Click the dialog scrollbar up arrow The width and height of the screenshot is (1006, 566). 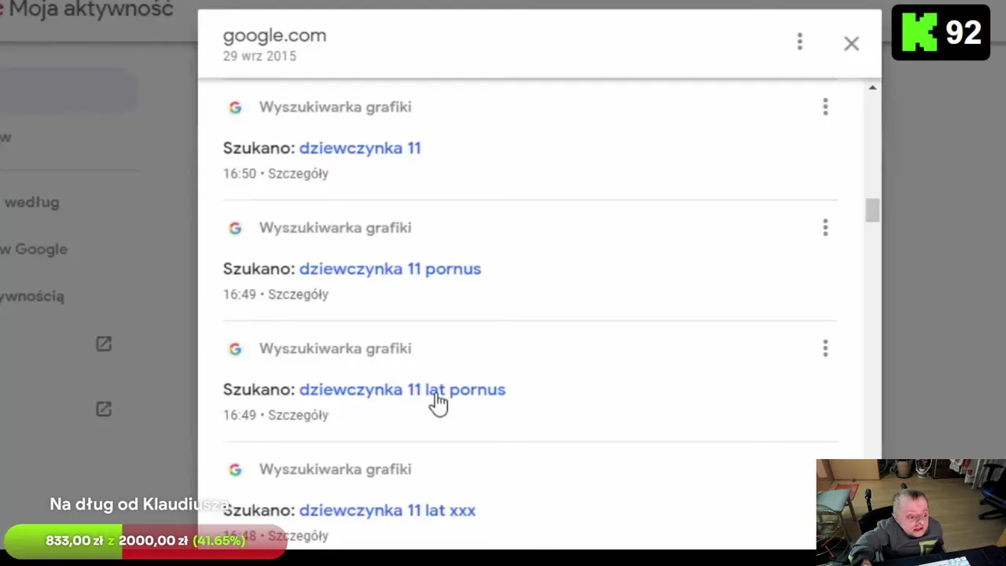(872, 87)
